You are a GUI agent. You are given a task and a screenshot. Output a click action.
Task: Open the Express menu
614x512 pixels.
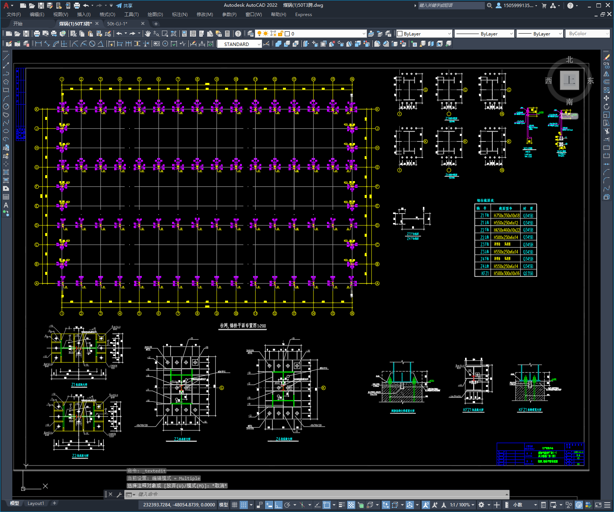pyautogui.click(x=303, y=15)
